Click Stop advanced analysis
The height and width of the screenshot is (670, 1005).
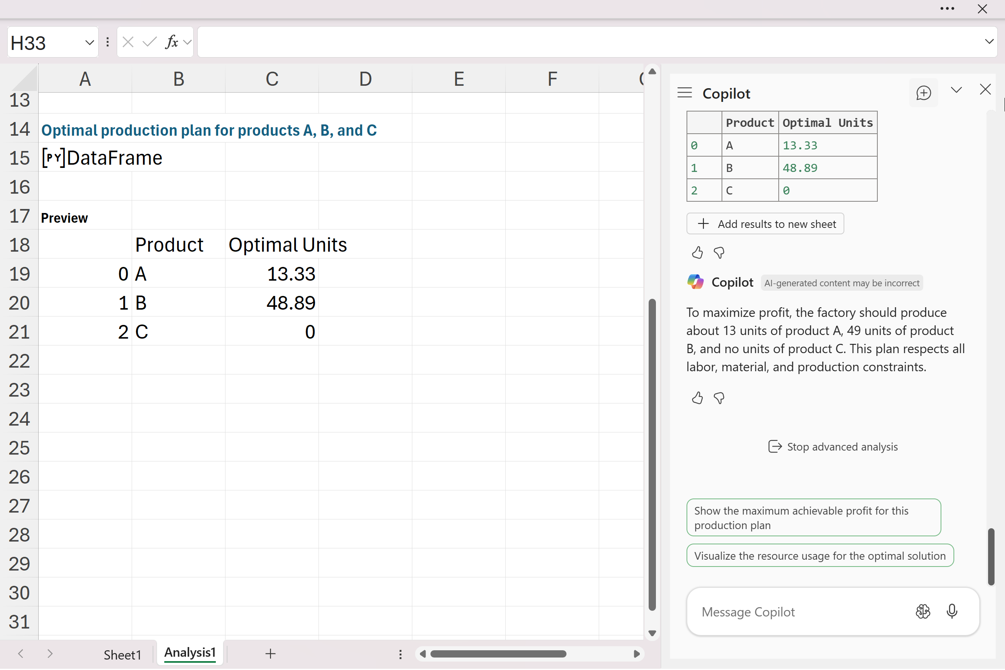pyautogui.click(x=833, y=447)
